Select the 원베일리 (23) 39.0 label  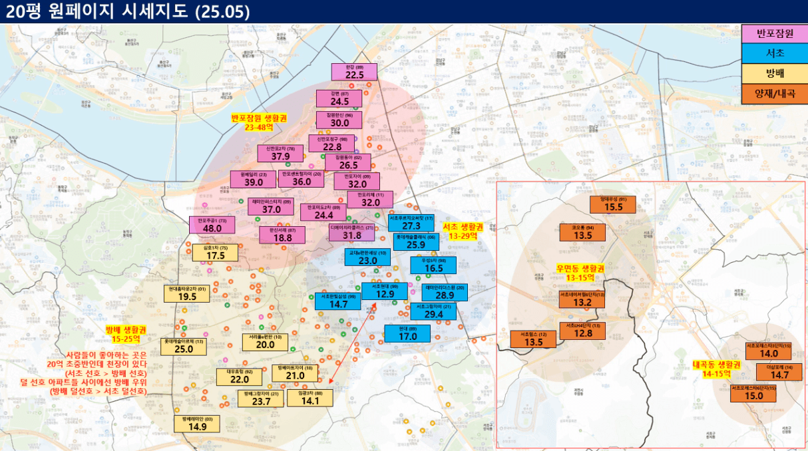point(253,178)
